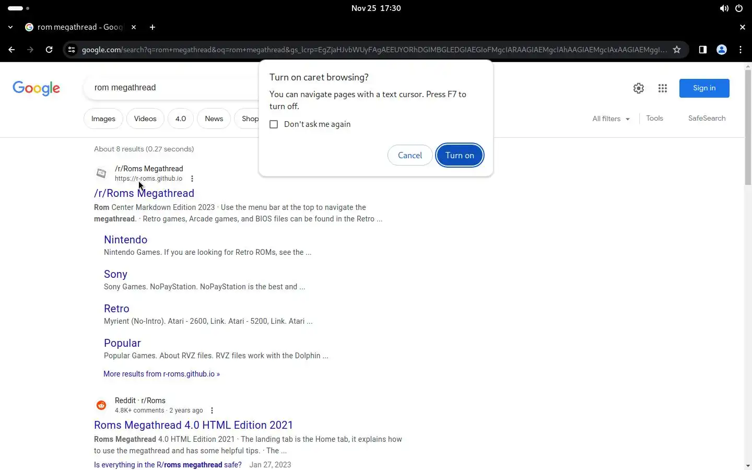Open site information icon in address bar
Viewport: 752px width, 470px height.
(72, 50)
